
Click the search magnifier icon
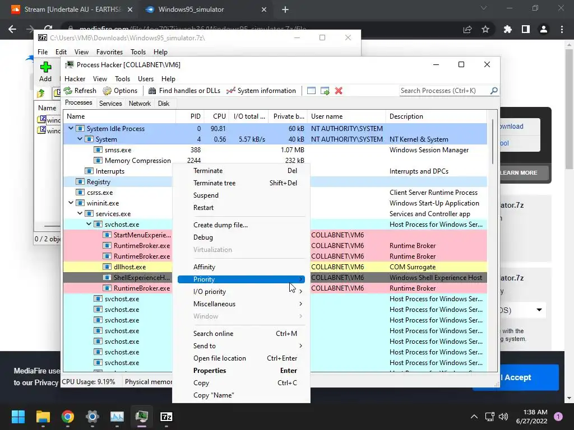tap(494, 90)
